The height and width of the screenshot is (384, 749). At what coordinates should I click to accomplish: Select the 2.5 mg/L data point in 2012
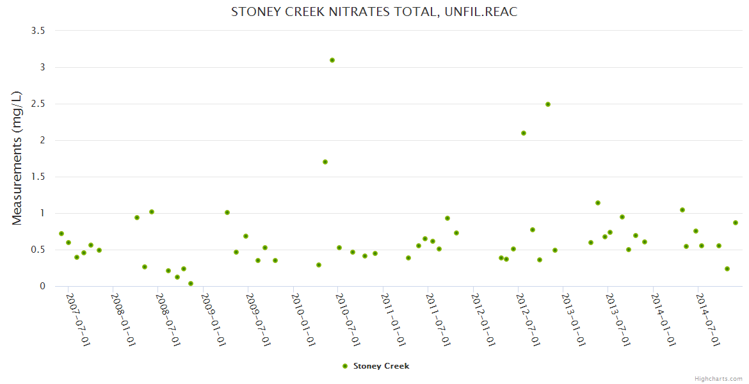point(548,104)
